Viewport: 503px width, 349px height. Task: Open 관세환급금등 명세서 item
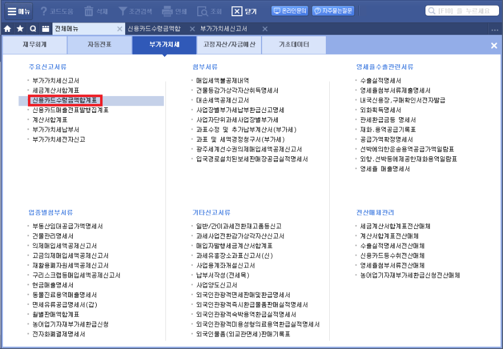(388, 120)
